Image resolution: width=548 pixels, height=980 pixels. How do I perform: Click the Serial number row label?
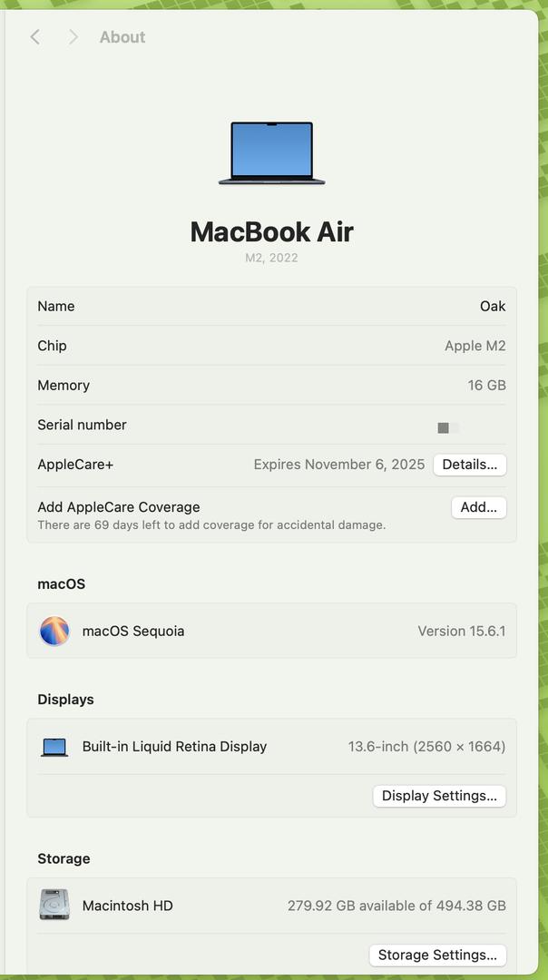point(82,425)
